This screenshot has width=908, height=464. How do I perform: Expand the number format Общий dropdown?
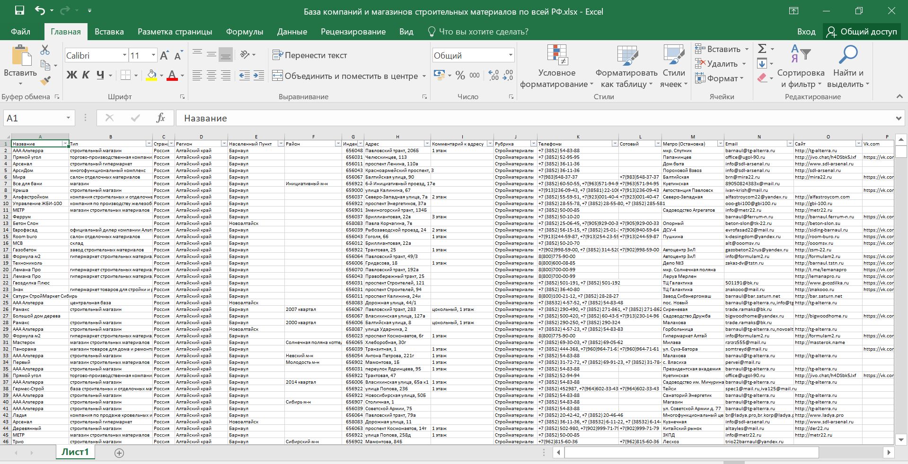(511, 55)
